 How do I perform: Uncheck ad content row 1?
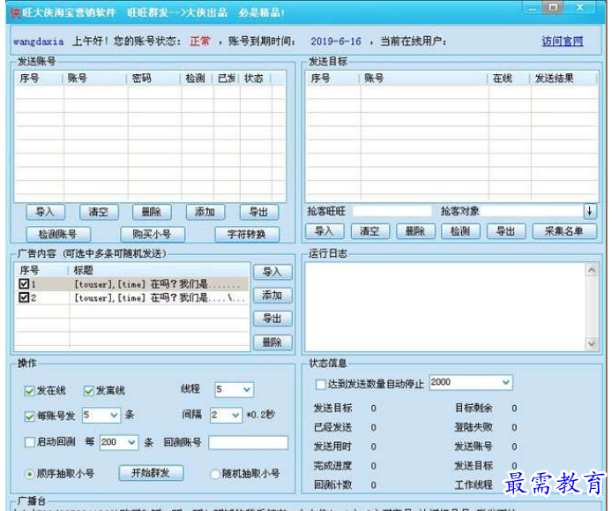[x=24, y=284]
